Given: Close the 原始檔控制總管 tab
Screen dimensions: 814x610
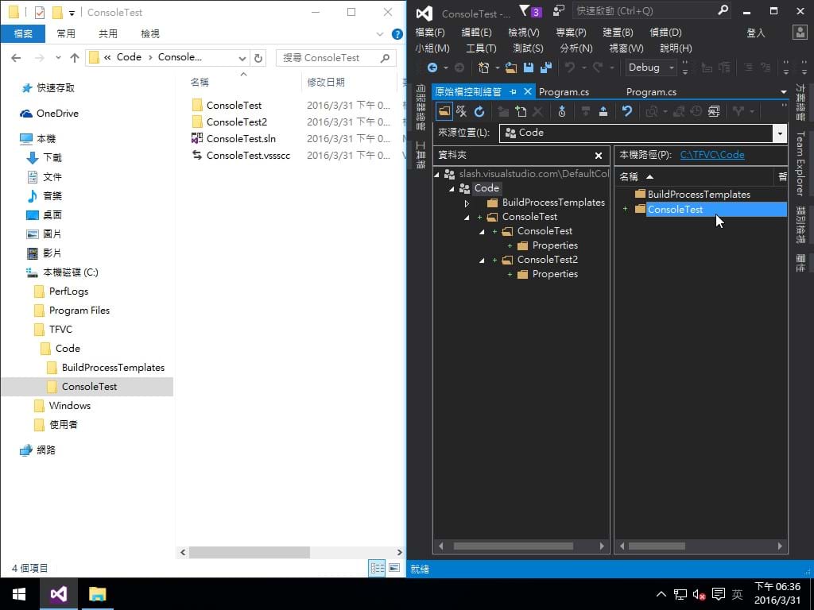Looking at the screenshot, I should [x=528, y=92].
